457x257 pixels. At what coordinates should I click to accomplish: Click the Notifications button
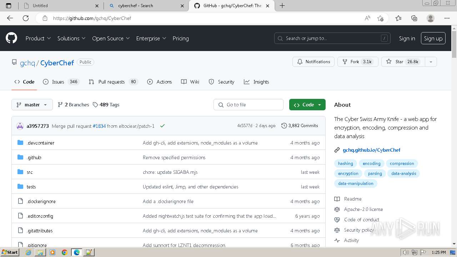coord(313,62)
